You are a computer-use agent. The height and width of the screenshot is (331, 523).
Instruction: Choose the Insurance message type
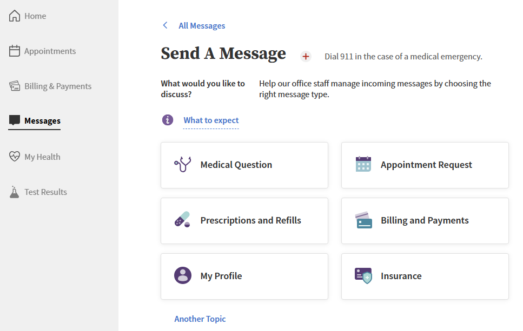(425, 276)
